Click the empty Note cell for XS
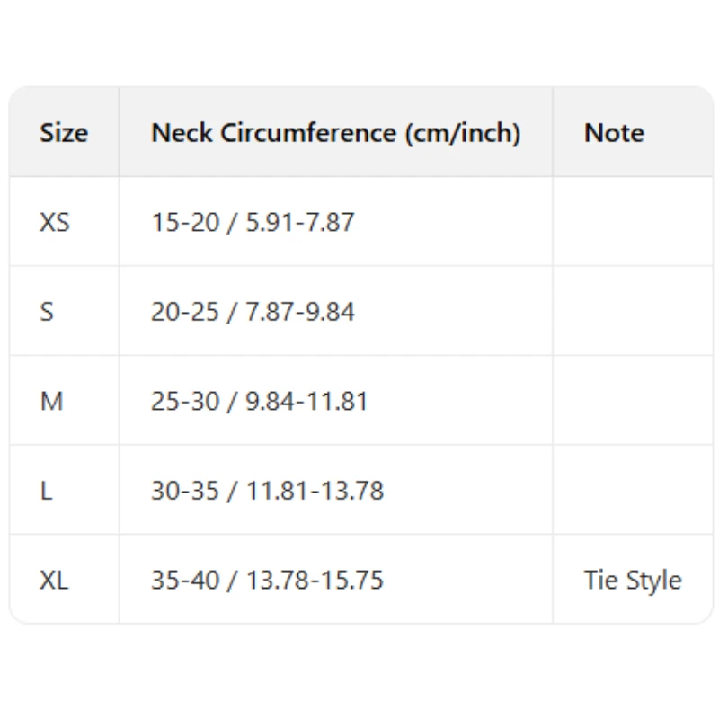The height and width of the screenshot is (719, 719). coord(632,222)
